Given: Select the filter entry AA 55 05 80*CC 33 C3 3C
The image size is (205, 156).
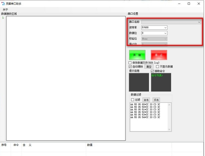Looking at the screenshot, I should coord(145,105).
